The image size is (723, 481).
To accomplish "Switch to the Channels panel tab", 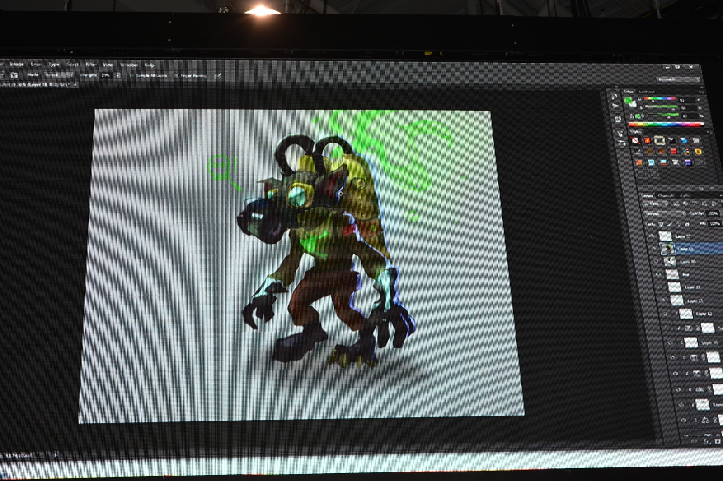I will pyautogui.click(x=666, y=196).
